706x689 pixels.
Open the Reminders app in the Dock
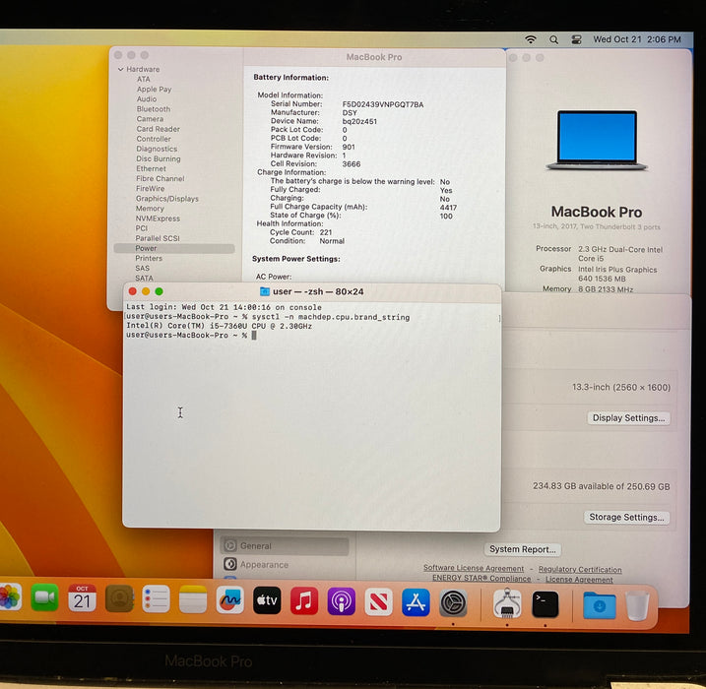pyautogui.click(x=156, y=599)
